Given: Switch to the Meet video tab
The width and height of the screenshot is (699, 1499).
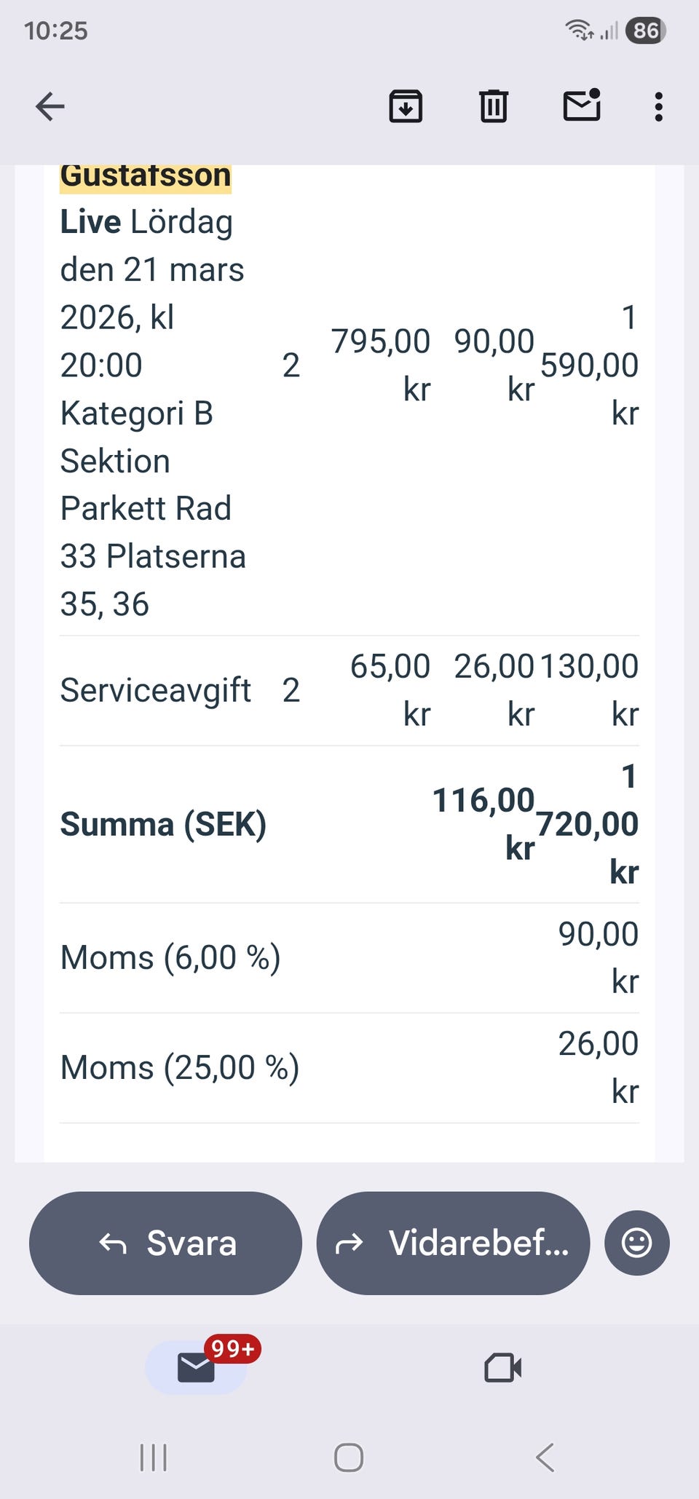Looking at the screenshot, I should pos(502,1367).
